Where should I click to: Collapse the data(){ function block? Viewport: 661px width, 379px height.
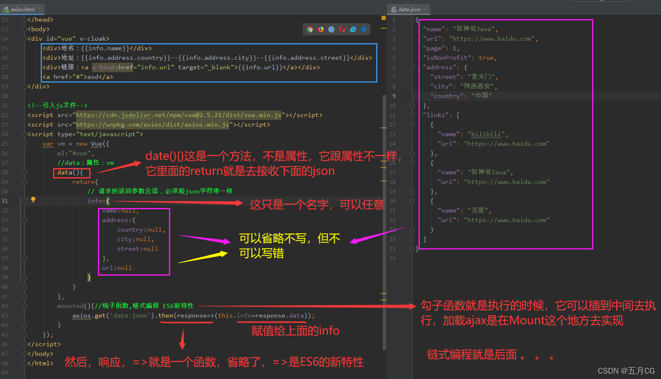click(24, 172)
